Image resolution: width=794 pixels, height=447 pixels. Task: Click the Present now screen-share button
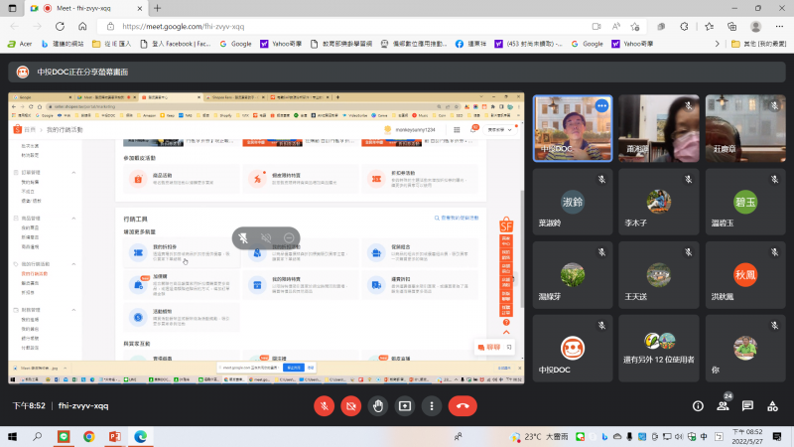405,406
